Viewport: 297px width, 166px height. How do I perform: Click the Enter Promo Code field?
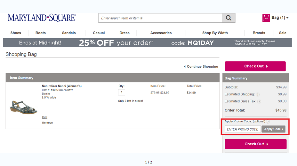point(243,129)
